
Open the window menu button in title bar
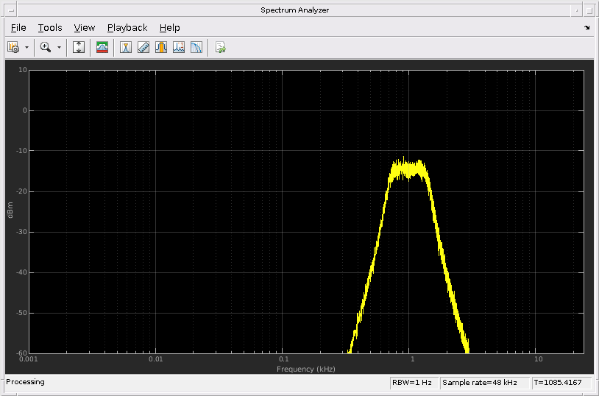11,10
